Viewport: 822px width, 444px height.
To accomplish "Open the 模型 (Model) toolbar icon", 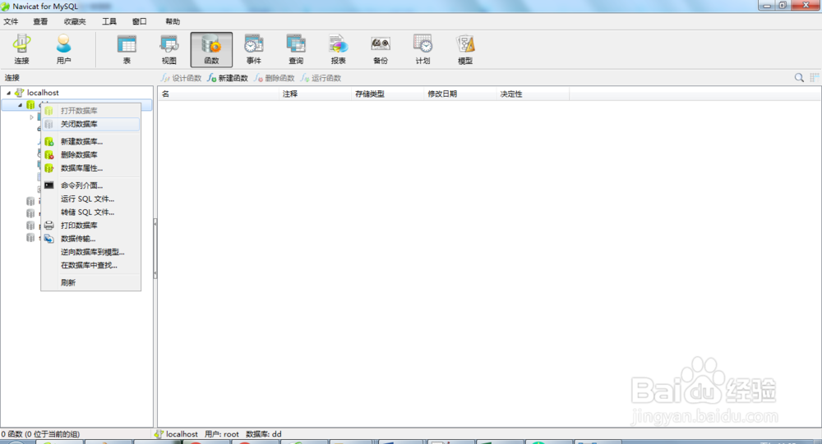I will [465, 49].
